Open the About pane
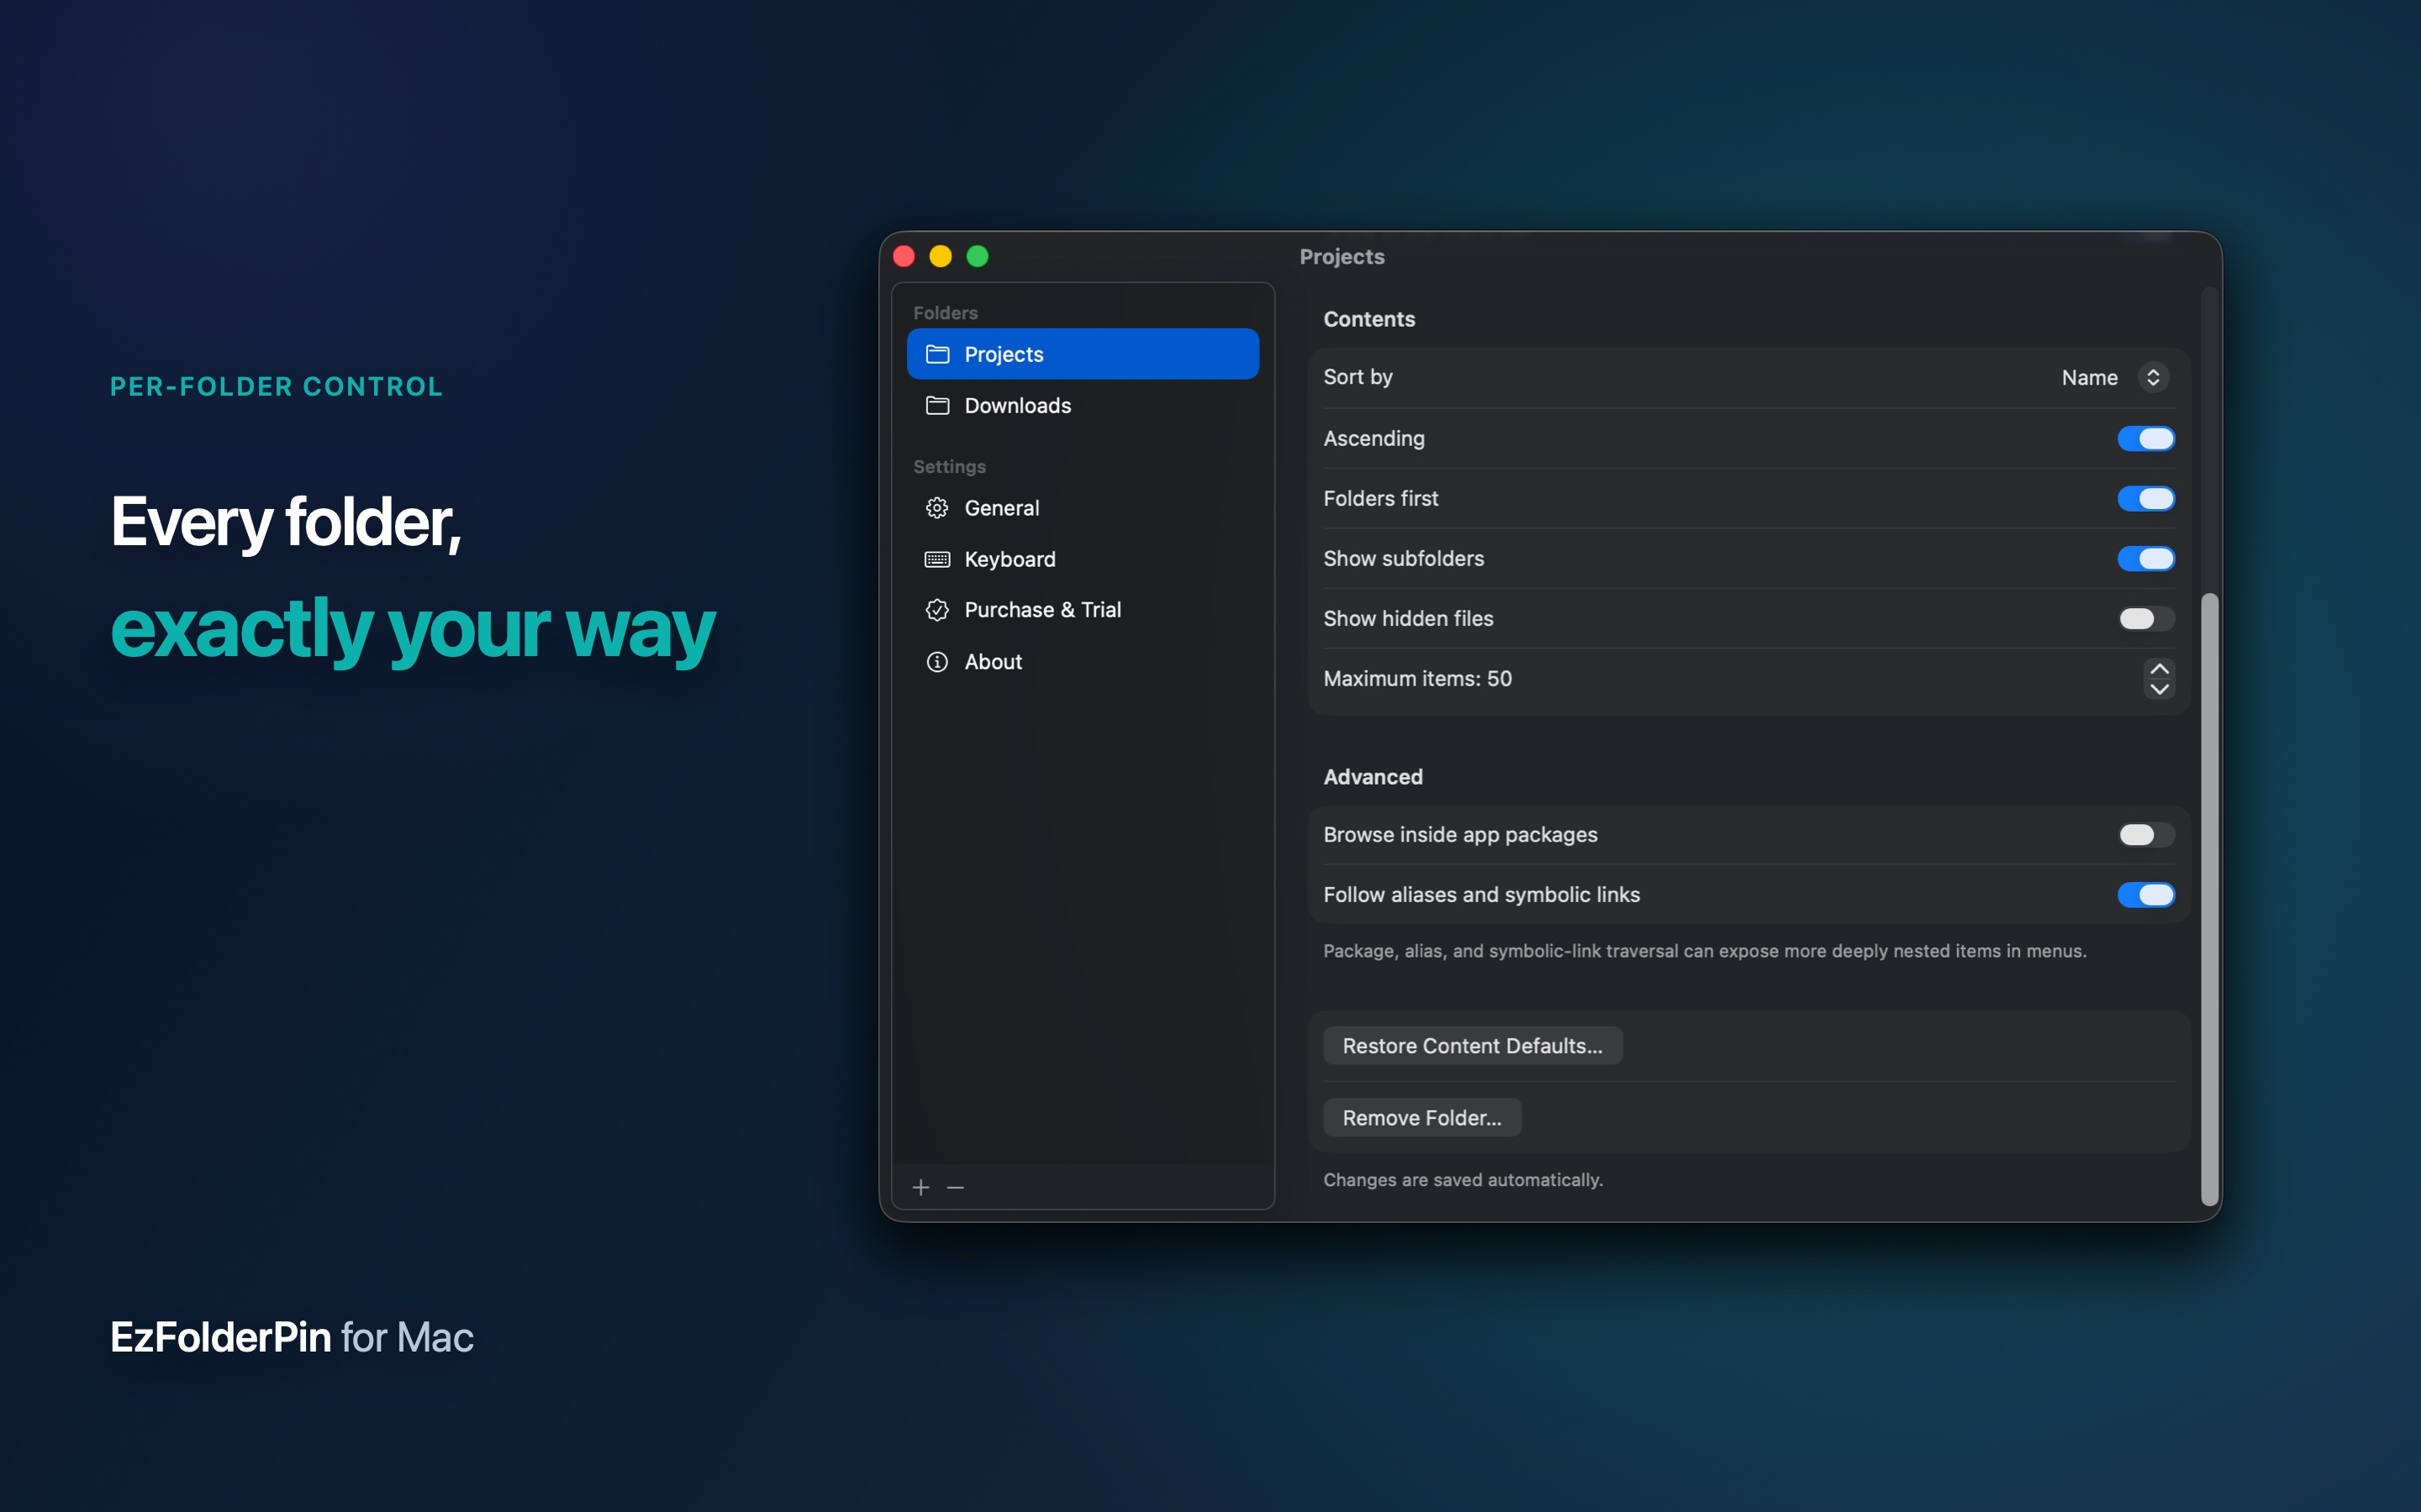 (x=1083, y=662)
